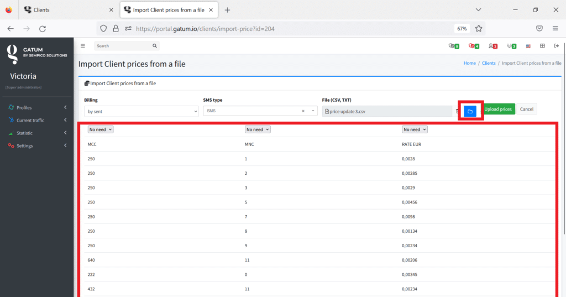Go to Clients via breadcrumb

click(489, 63)
